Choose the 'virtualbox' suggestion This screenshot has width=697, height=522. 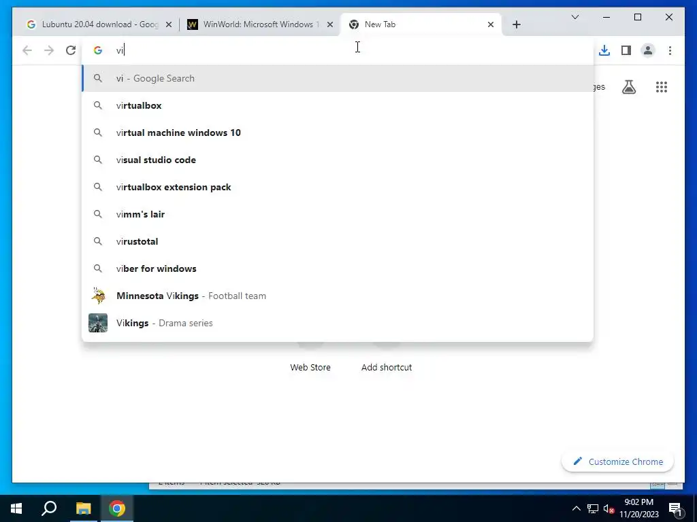pyautogui.click(x=338, y=105)
